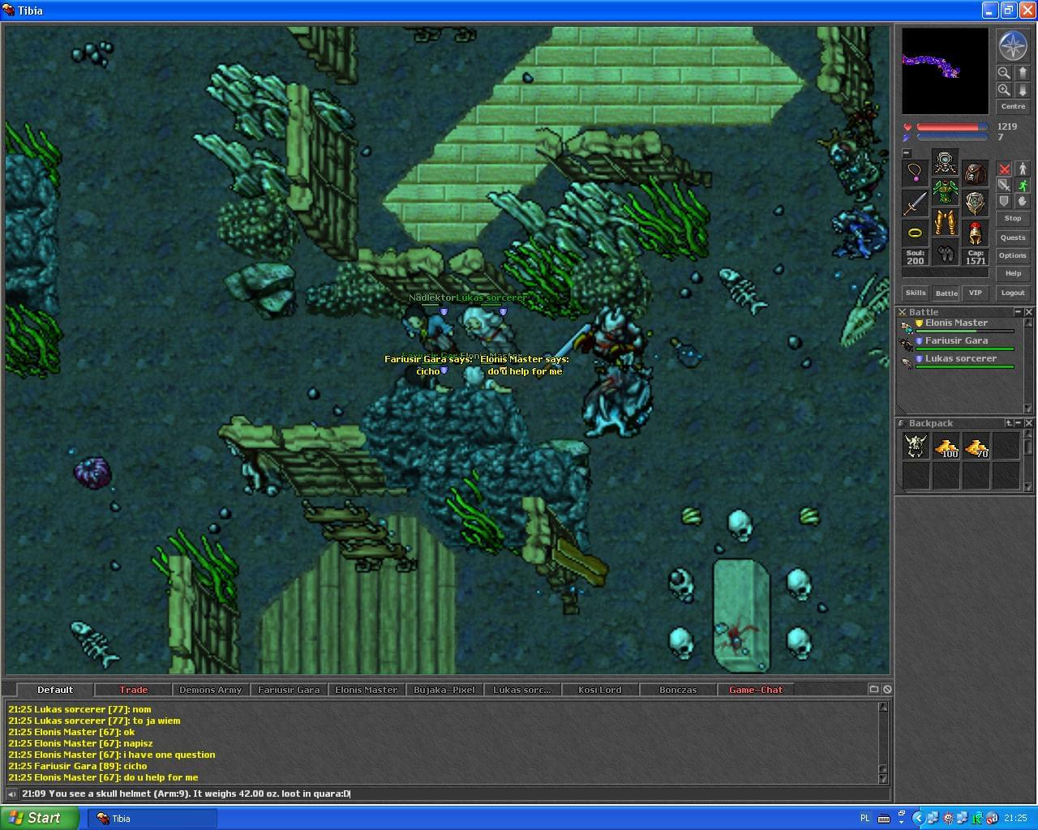Screen dimensions: 1038x830
Task: Select the amulet in necklace slot
Action: tap(915, 173)
